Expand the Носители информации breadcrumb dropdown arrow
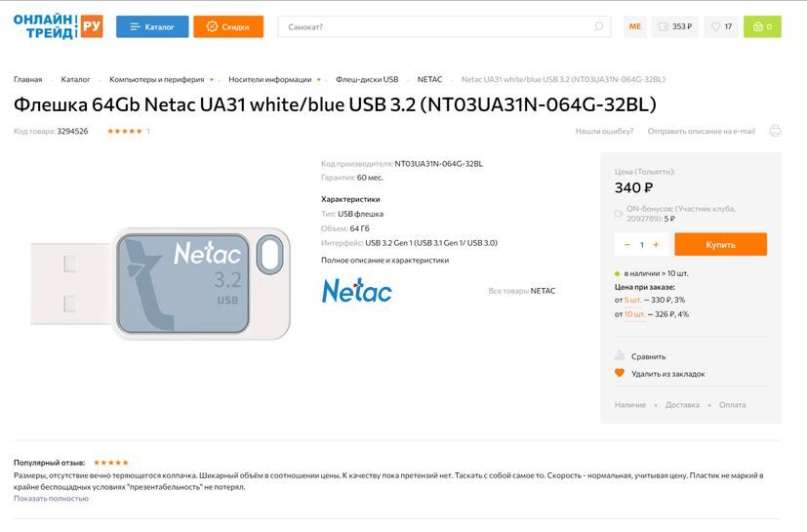 319,80
